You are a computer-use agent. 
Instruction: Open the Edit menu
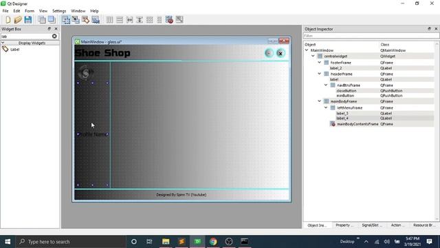pos(16,11)
